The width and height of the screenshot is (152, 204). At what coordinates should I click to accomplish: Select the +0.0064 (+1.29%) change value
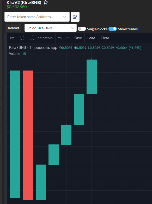128,48
